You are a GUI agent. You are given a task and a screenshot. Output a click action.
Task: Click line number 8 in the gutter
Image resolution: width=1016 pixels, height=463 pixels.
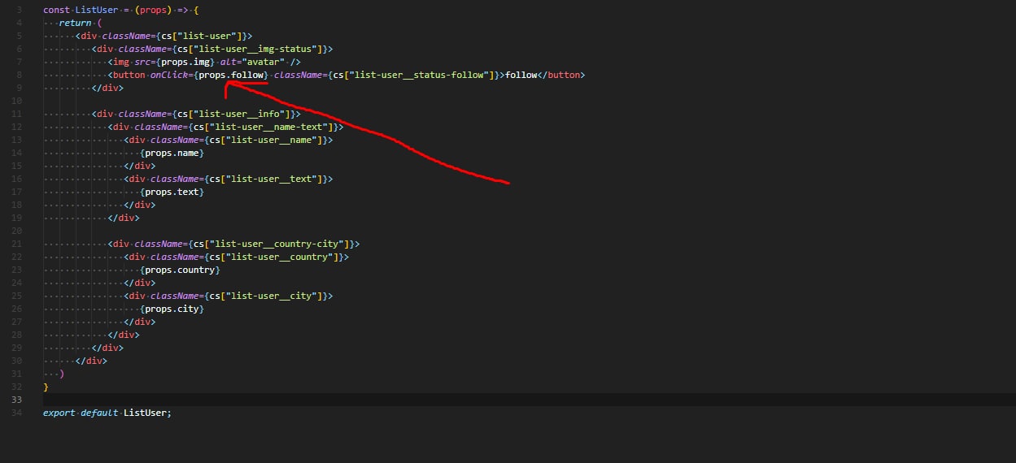coord(20,75)
